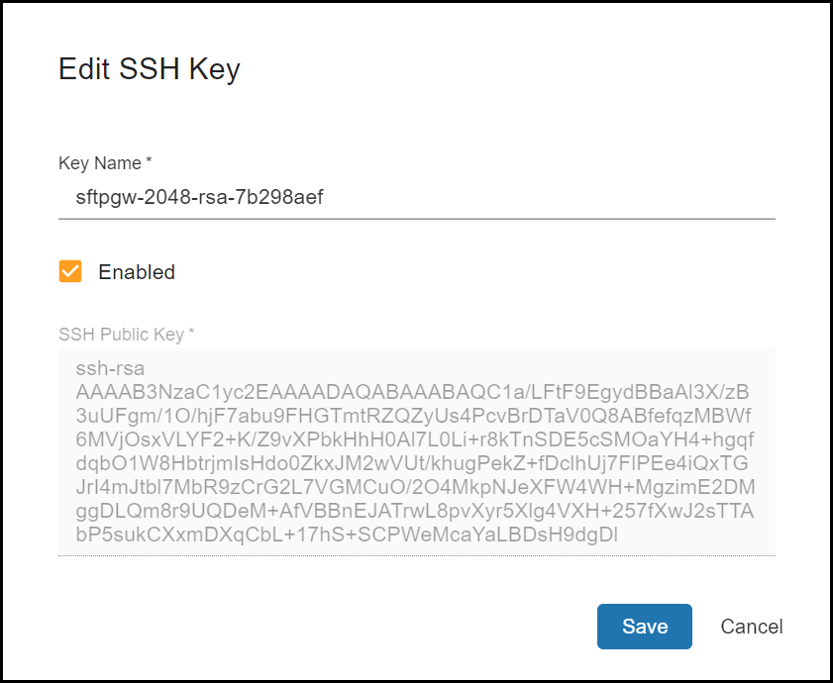Click the SSH Public Key label
Image resolution: width=833 pixels, height=683 pixels.
click(127, 334)
